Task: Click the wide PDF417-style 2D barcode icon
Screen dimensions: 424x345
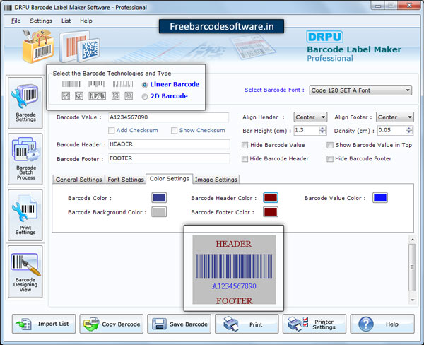Action: click(x=97, y=95)
